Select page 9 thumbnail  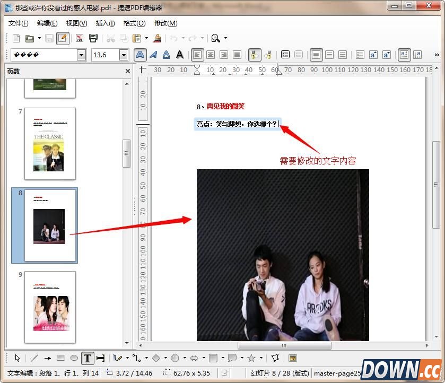pos(50,307)
